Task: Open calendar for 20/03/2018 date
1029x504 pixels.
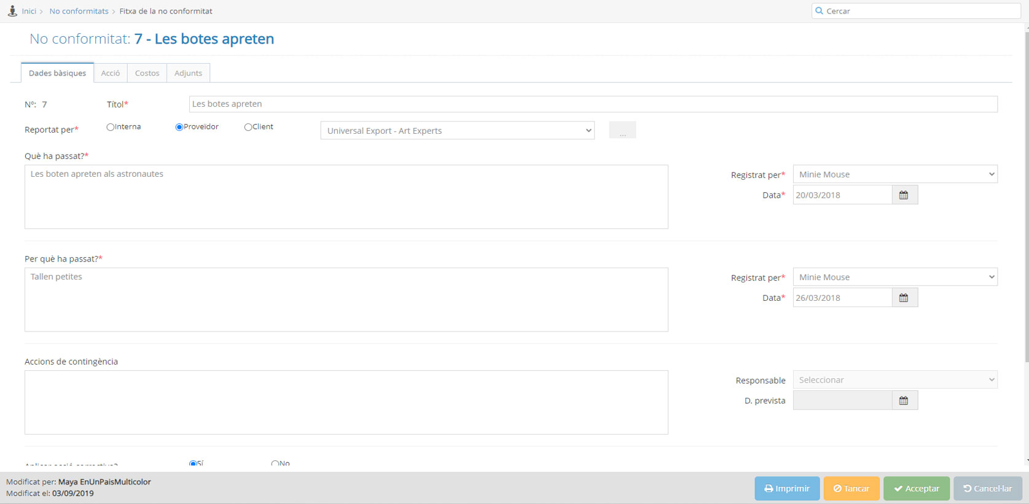Action: point(904,195)
